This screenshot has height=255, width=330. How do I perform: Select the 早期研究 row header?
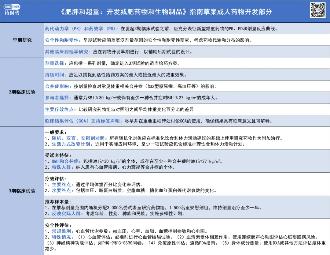tap(22, 40)
